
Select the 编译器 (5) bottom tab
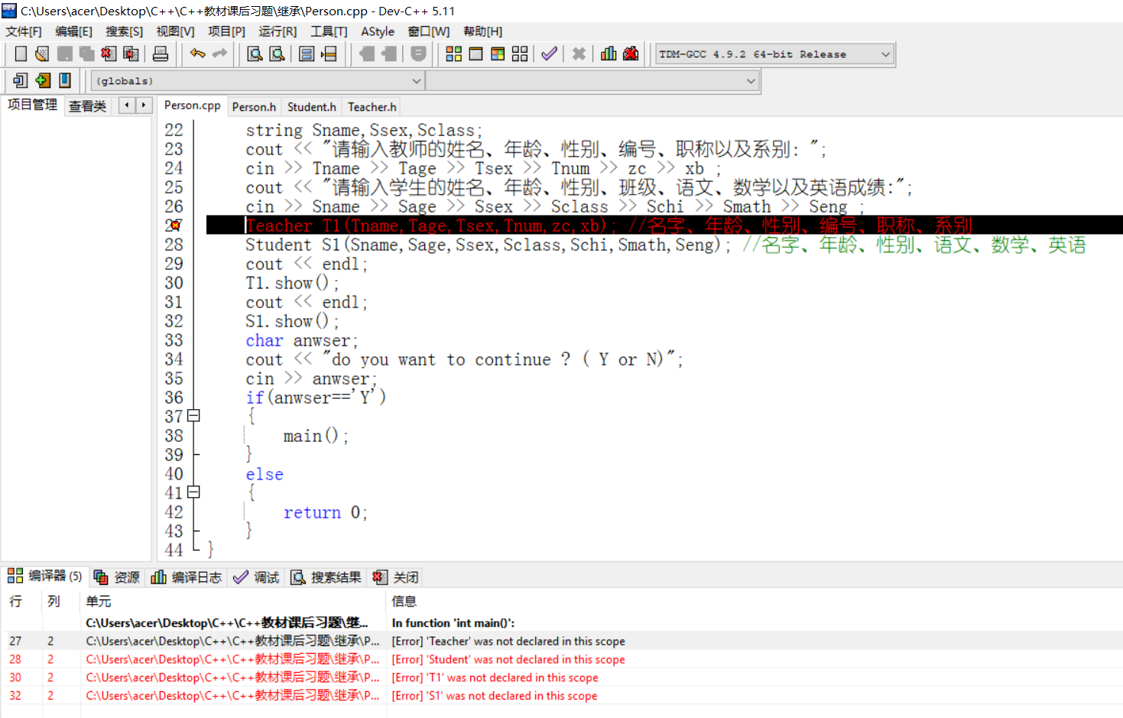[45, 576]
